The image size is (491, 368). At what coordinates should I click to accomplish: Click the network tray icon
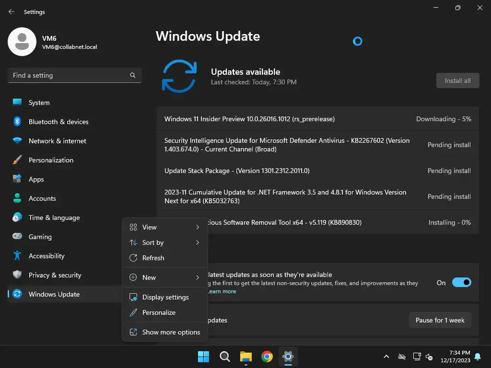pos(417,356)
